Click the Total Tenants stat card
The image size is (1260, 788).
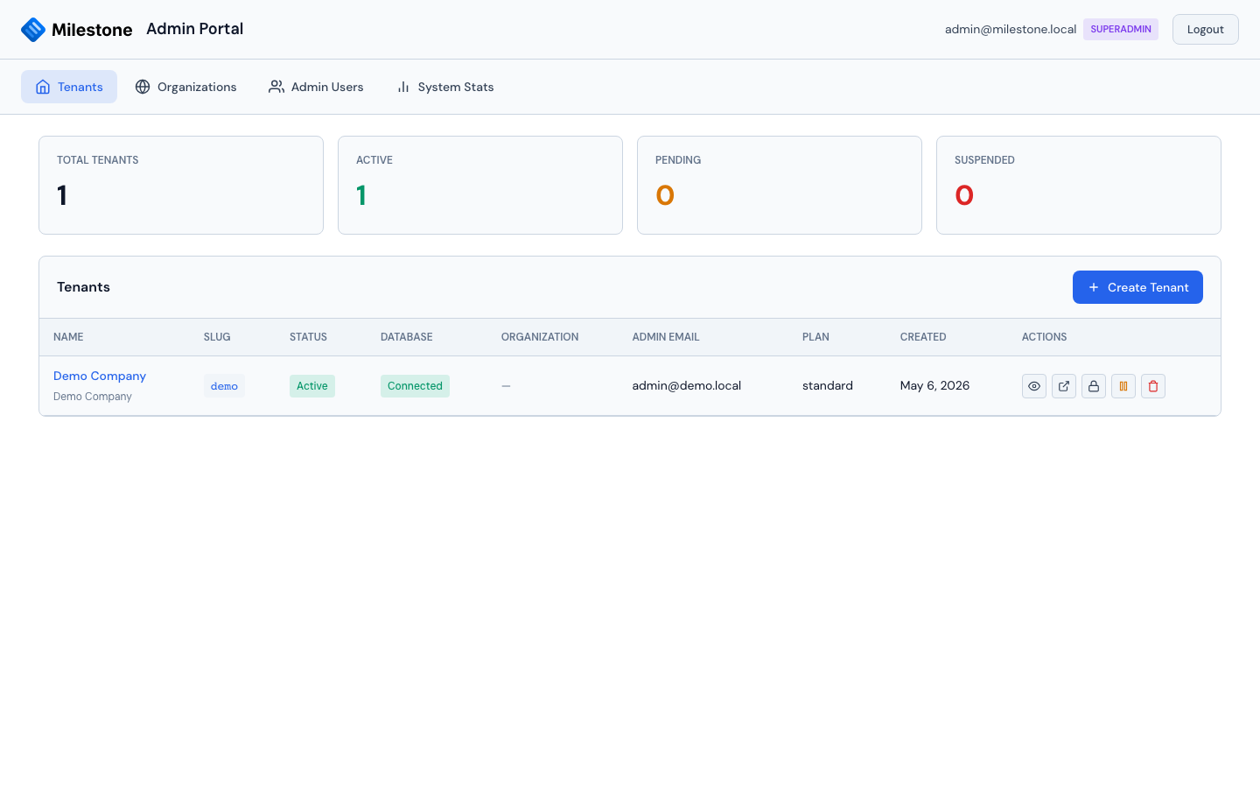pyautogui.click(x=181, y=185)
